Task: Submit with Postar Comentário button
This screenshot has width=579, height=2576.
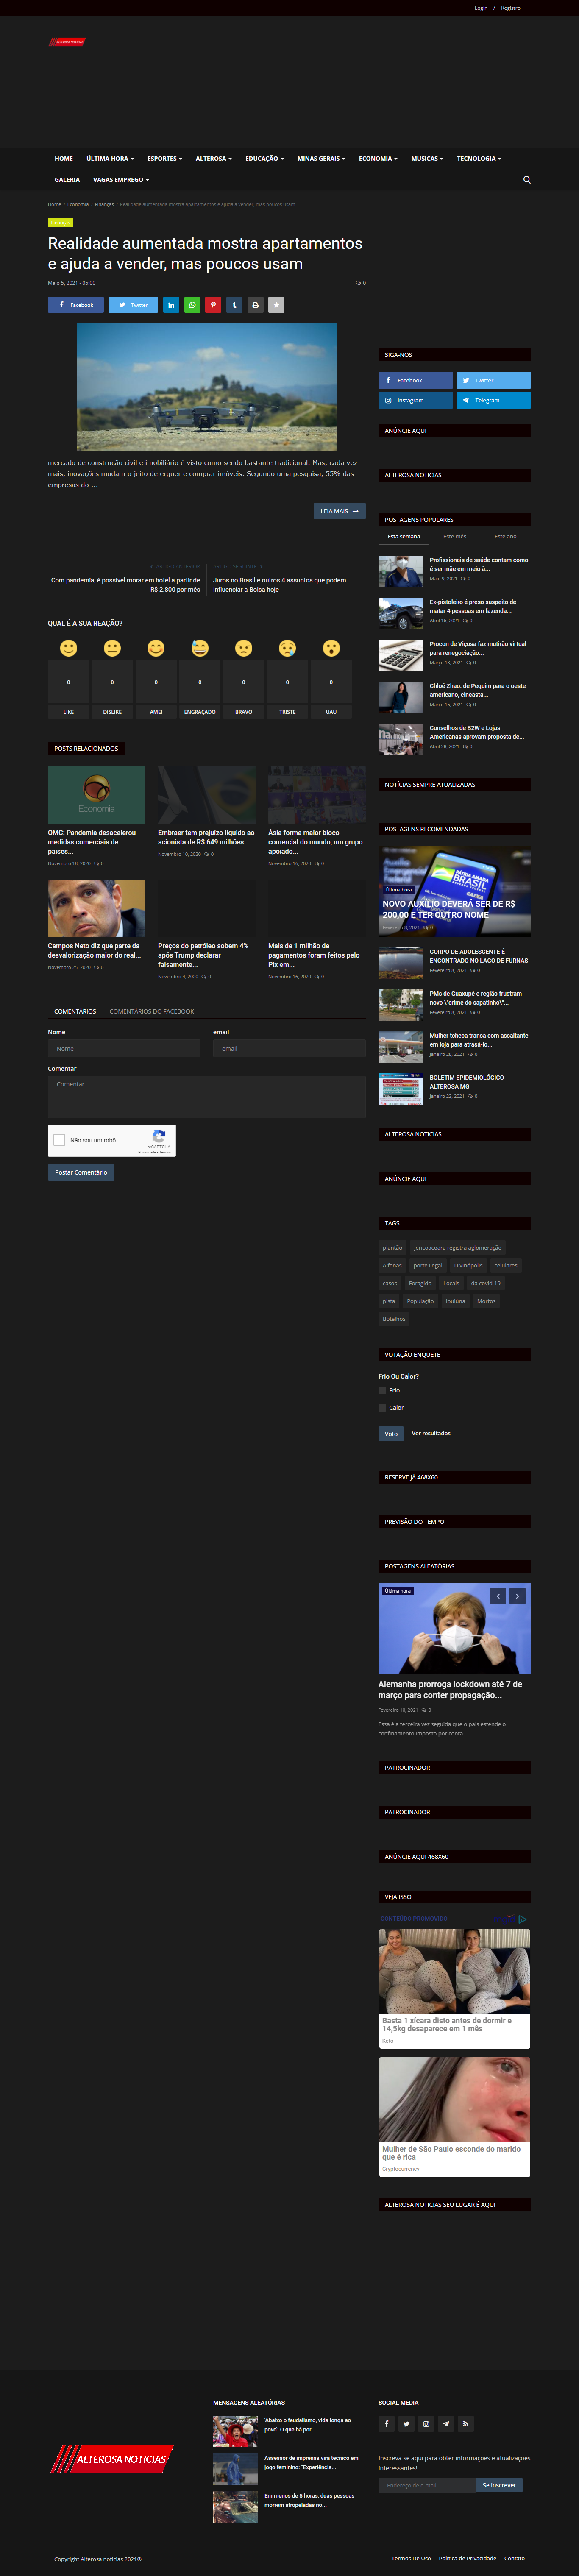Action: 81,1172
